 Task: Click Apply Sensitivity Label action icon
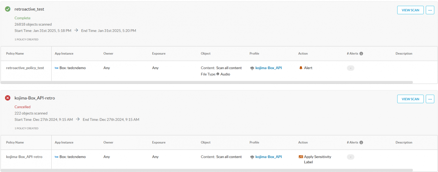click(x=301, y=157)
